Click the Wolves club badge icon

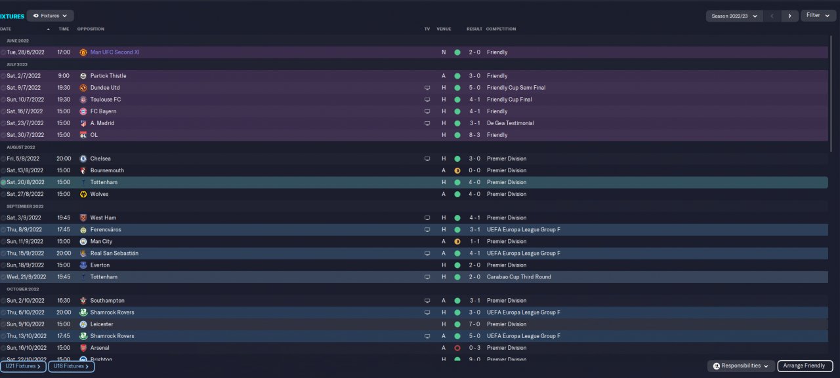pyautogui.click(x=83, y=194)
